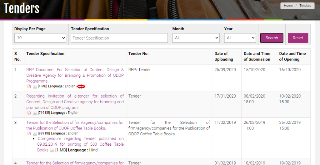Run the tender Search button
The height and width of the screenshot is (165, 320).
(x=272, y=38)
